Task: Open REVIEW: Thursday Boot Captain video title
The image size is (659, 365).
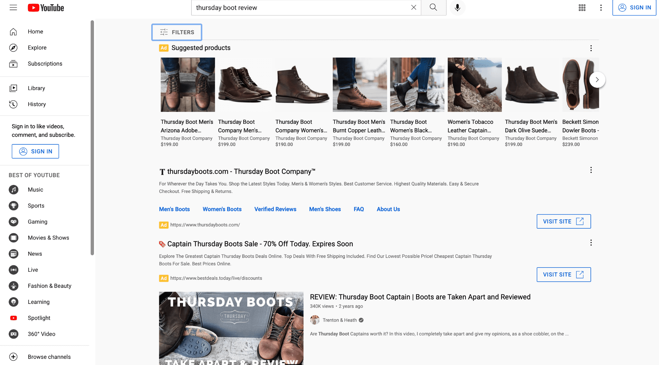Action: [x=420, y=297]
